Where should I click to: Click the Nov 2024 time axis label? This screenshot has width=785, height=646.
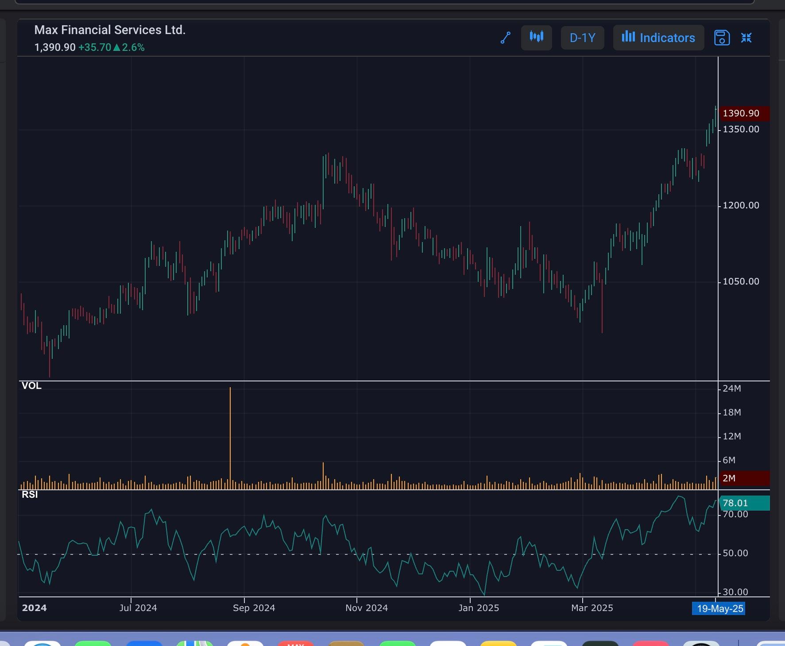367,608
